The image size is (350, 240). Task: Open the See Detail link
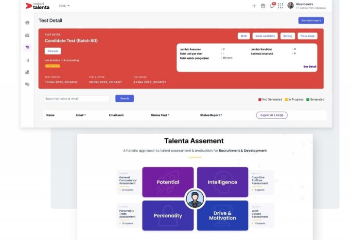310,67
